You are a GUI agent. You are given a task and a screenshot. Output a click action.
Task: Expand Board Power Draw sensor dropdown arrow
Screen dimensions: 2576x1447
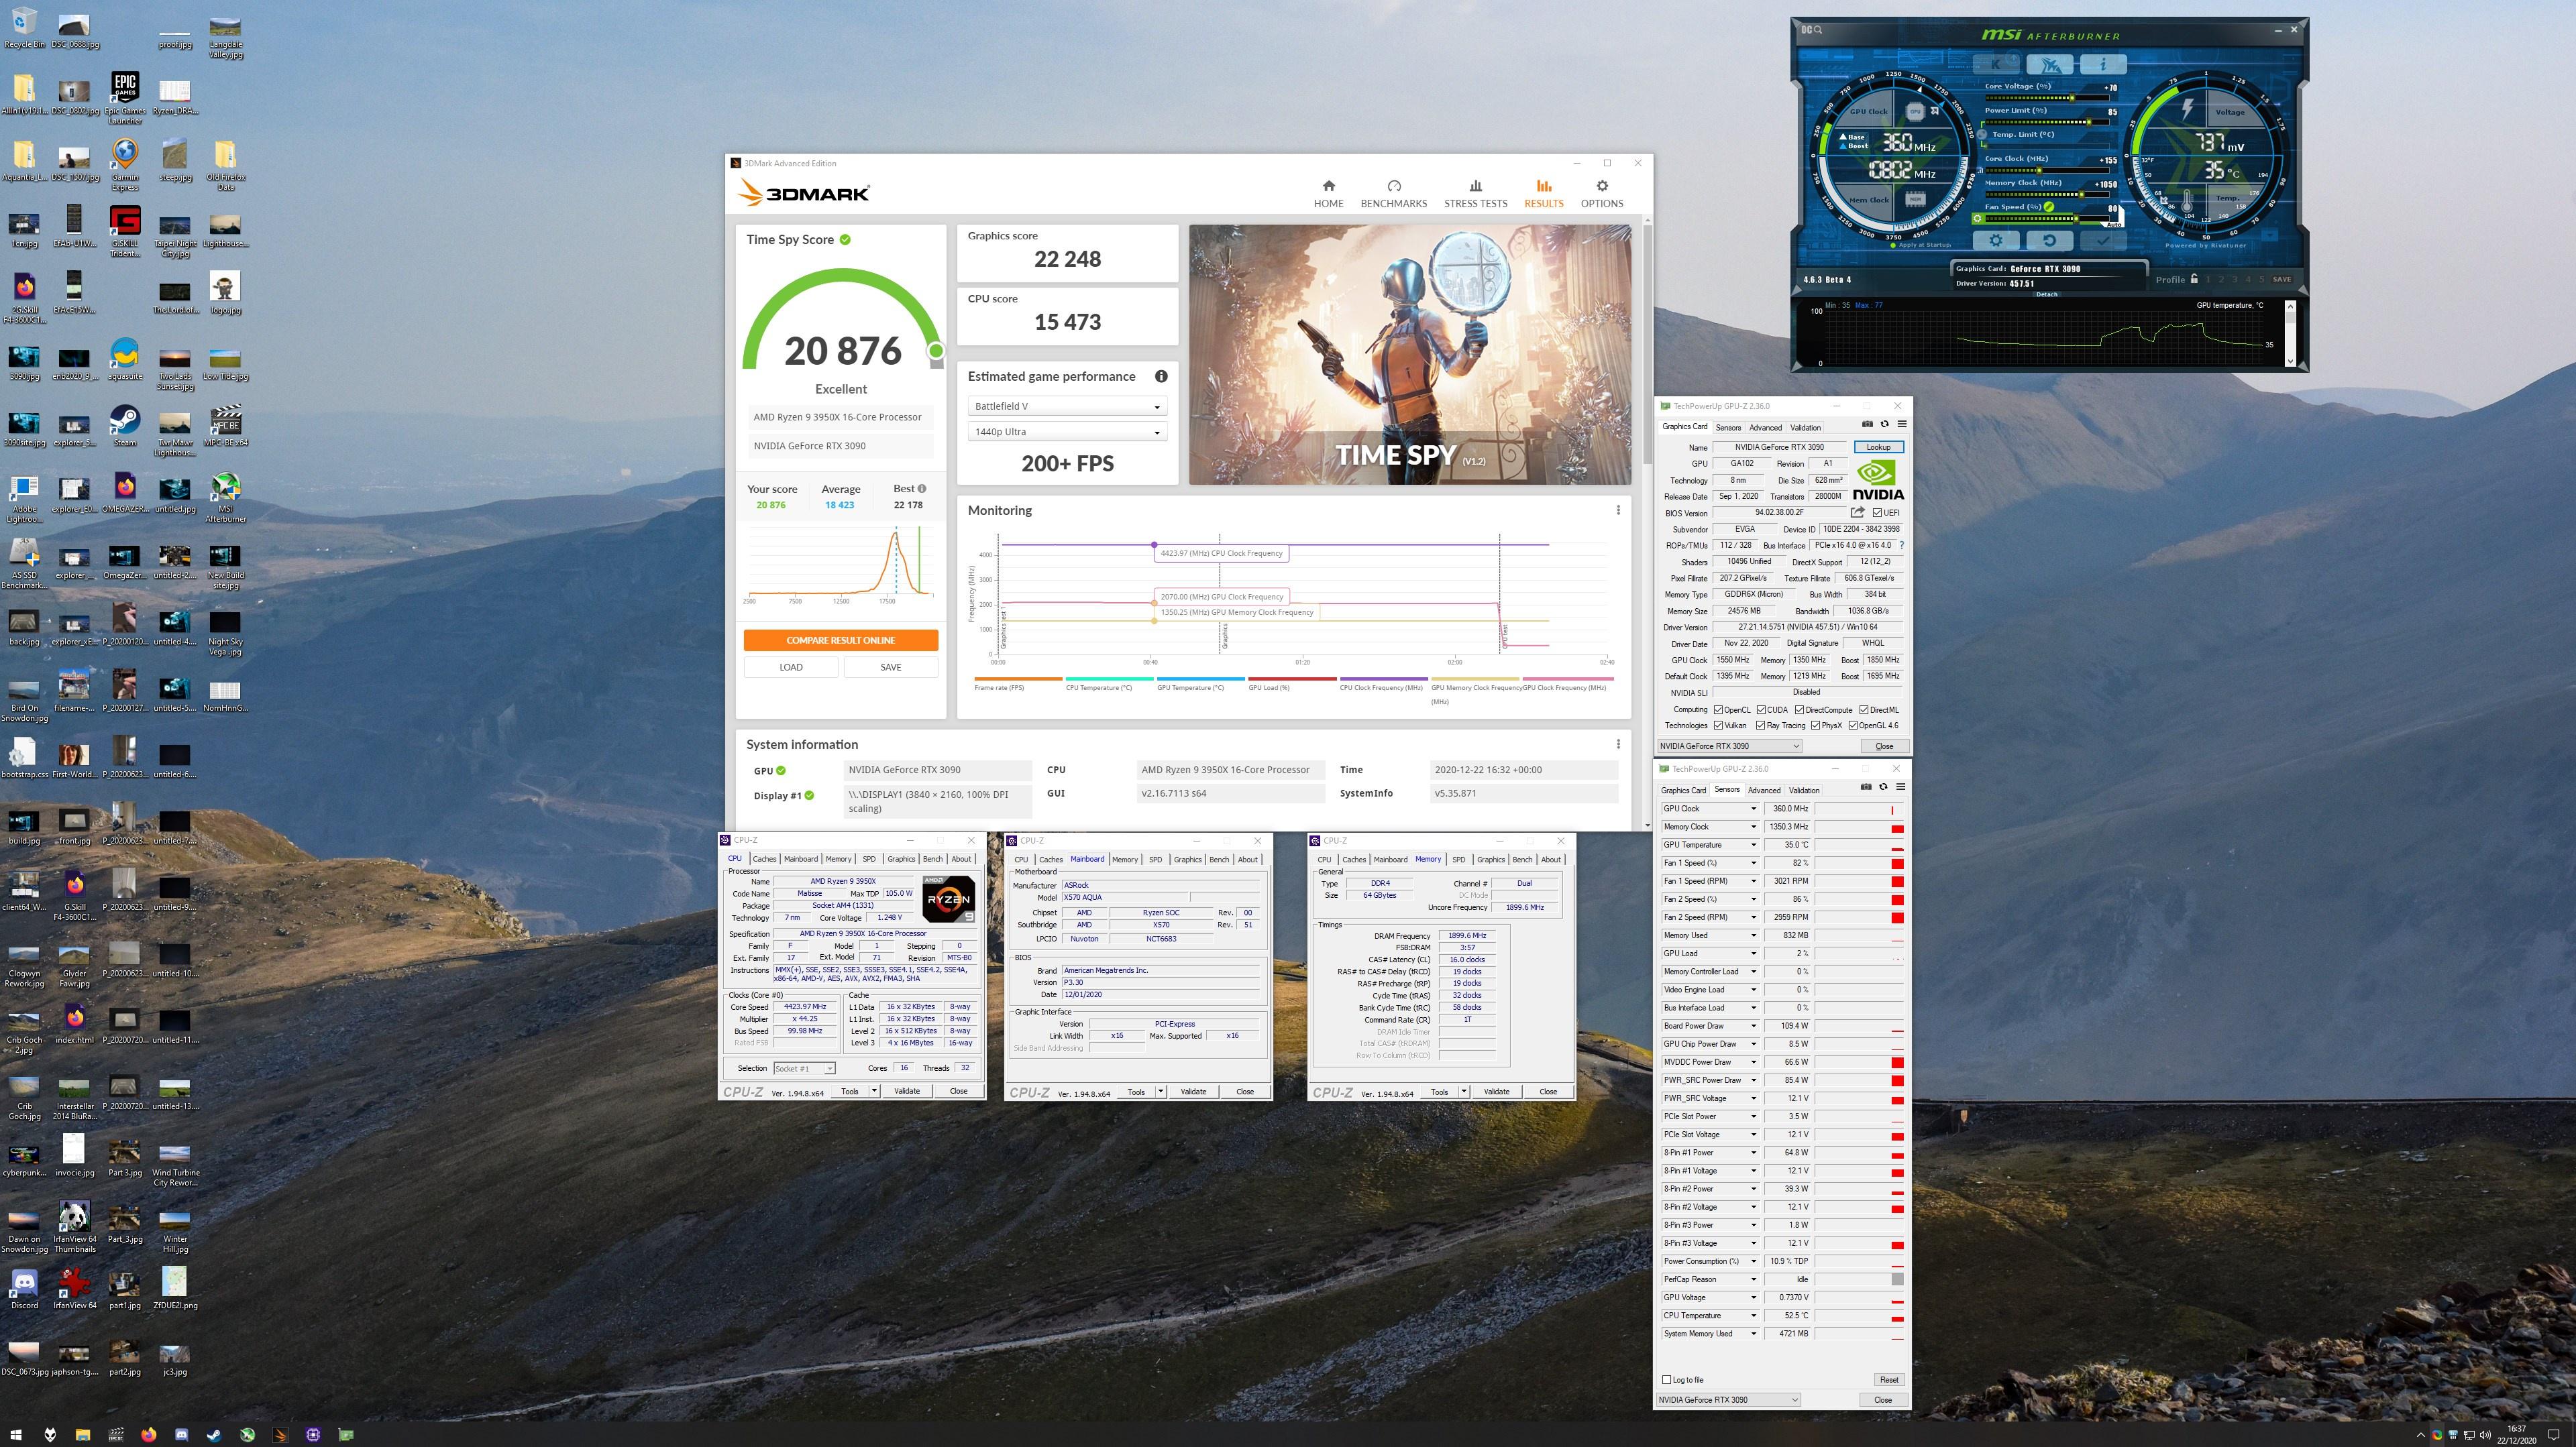point(1753,1025)
